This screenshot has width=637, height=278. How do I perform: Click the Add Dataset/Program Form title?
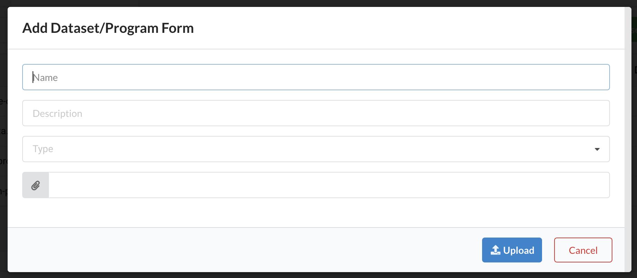pyautogui.click(x=108, y=28)
